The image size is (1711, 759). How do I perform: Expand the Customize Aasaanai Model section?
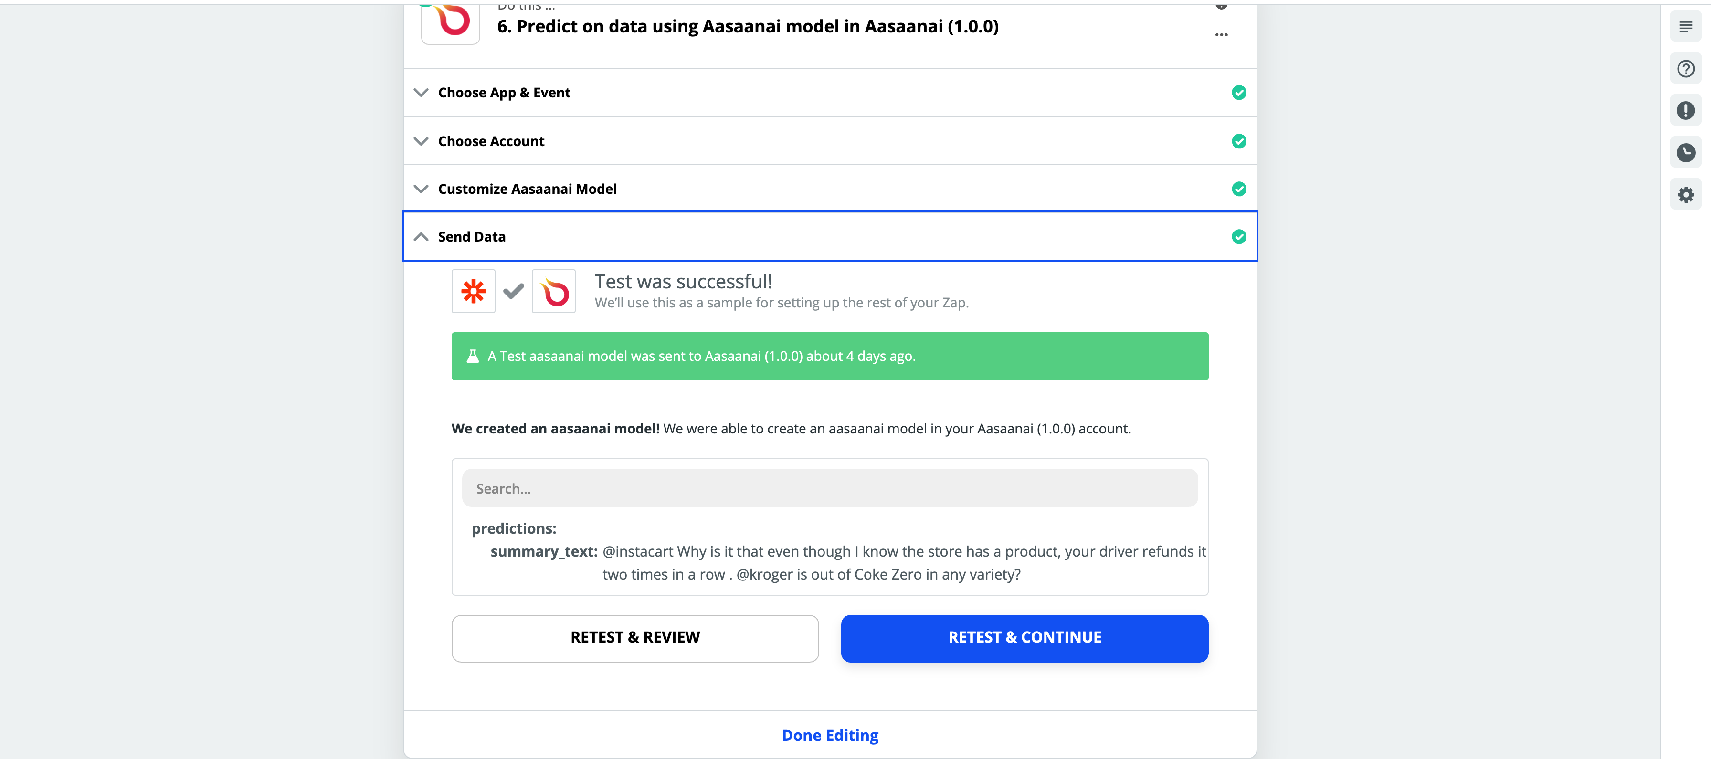point(830,189)
